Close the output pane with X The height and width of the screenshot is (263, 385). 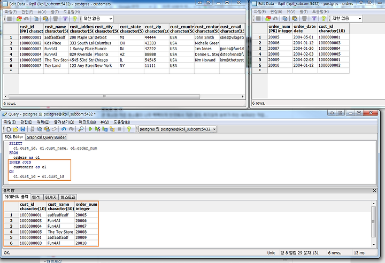(374, 190)
